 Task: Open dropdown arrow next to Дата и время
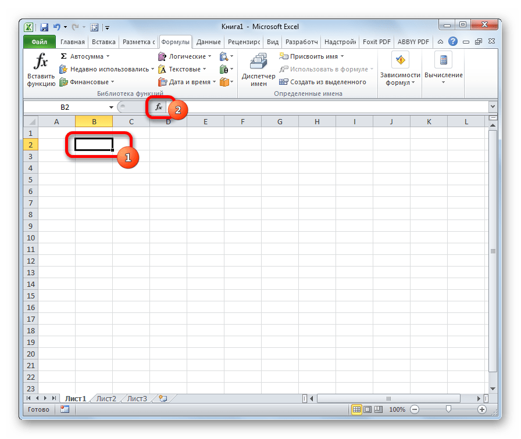coord(214,82)
